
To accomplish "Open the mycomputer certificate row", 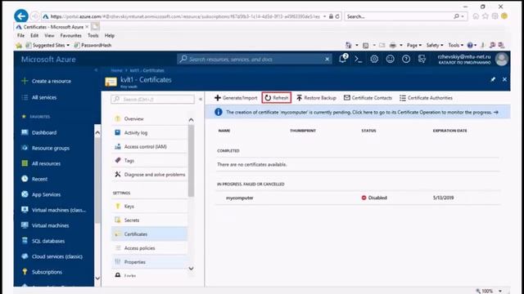I will point(358,198).
